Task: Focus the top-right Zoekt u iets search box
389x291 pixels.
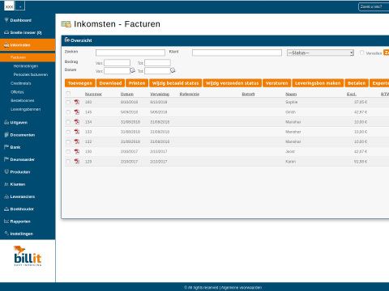Action: tap(374, 6)
